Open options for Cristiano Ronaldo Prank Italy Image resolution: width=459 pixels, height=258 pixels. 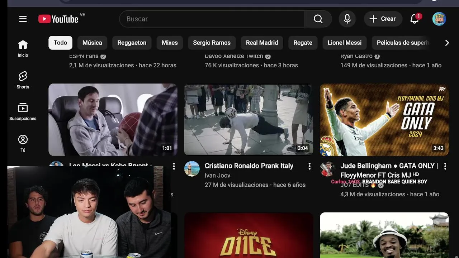309,166
